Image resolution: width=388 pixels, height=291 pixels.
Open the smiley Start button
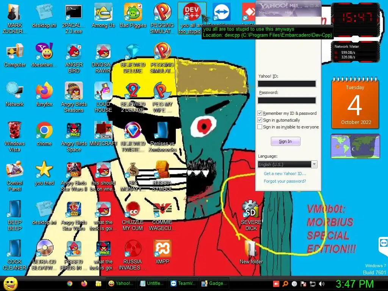coord(10,283)
